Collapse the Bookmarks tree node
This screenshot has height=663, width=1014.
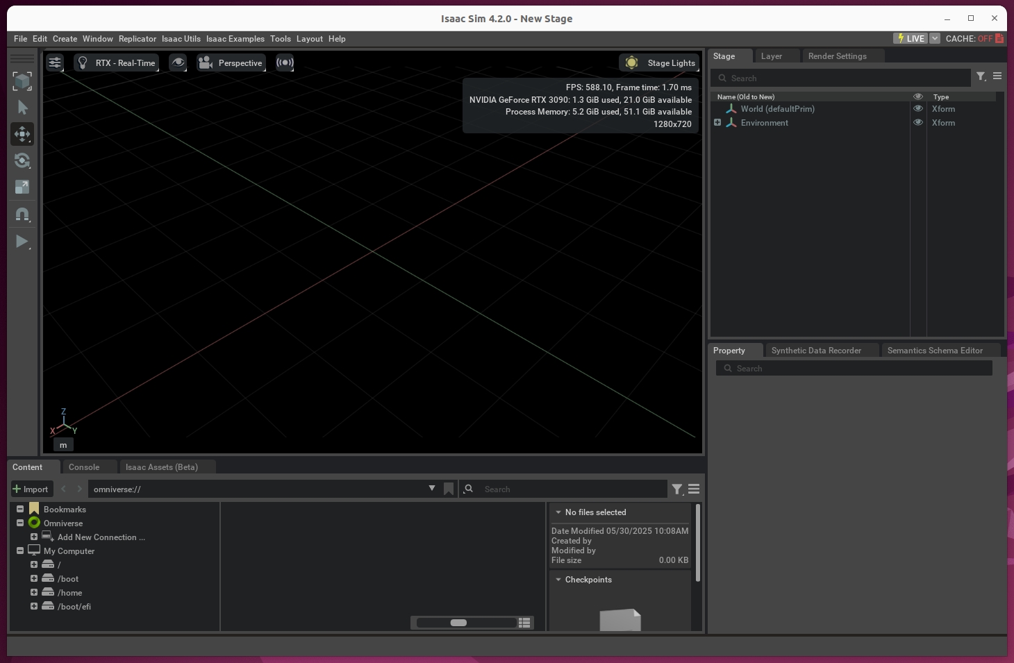[20, 509]
